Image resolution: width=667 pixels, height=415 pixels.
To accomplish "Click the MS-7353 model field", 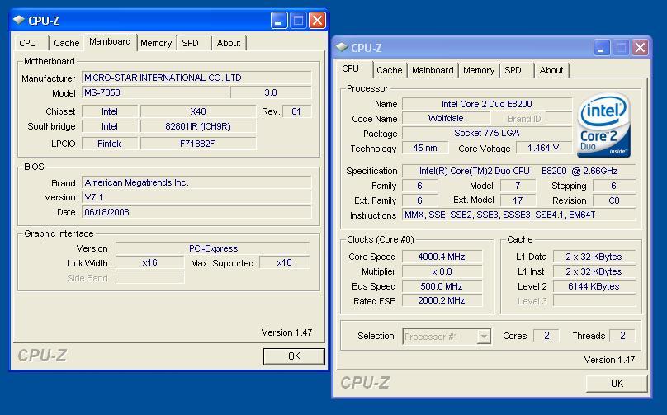I will [155, 92].
